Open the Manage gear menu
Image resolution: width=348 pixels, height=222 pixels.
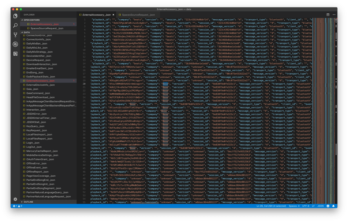[15, 199]
